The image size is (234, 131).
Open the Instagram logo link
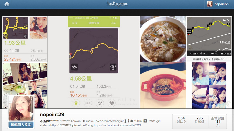(117, 4)
